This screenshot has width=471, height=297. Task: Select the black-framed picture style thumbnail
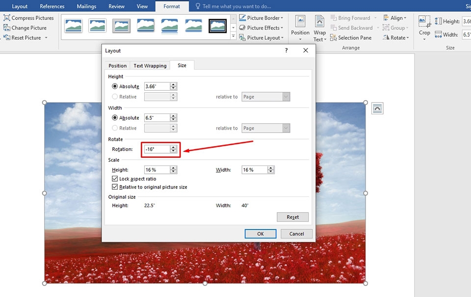click(217, 26)
